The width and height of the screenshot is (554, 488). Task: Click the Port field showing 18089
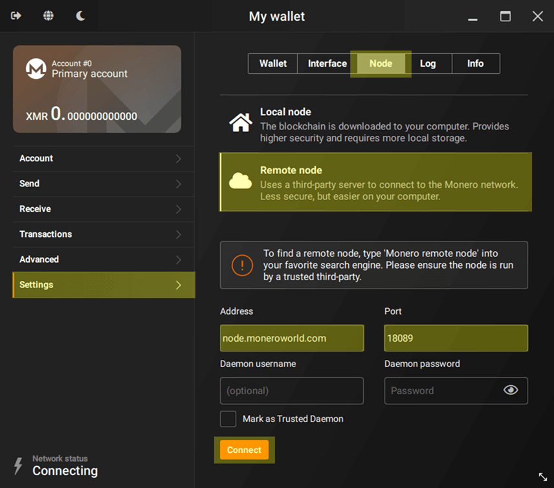click(x=456, y=338)
